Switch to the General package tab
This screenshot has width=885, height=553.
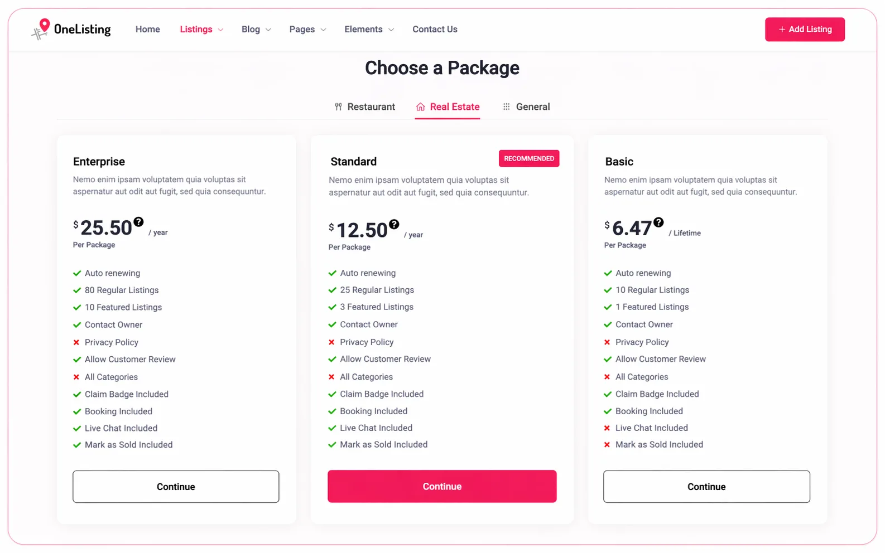click(526, 106)
